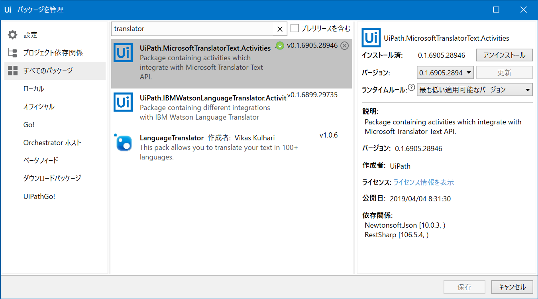
Task: Select the LanguageTranslator package title
Action: click(x=172, y=138)
